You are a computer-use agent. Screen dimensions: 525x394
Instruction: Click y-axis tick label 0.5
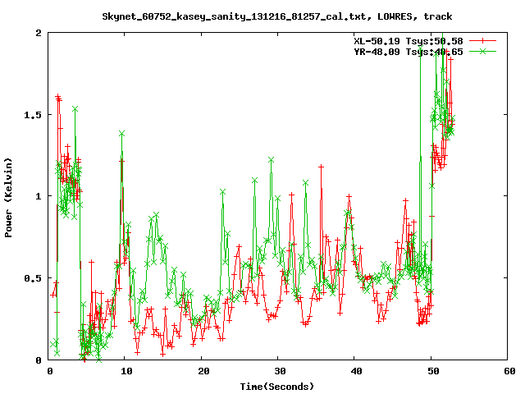(x=33, y=278)
